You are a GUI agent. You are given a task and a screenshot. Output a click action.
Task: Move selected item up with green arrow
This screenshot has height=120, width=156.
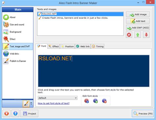(x=138, y=35)
